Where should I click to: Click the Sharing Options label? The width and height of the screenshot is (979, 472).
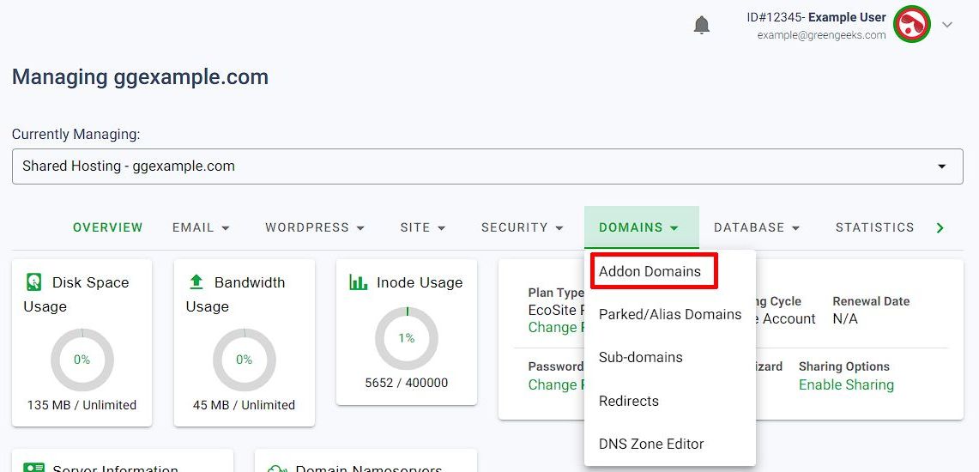pos(844,366)
